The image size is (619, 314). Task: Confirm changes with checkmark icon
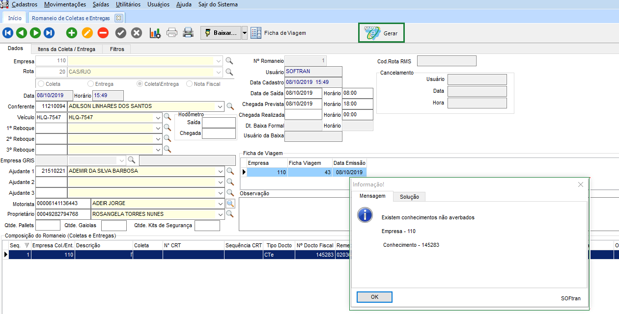click(x=121, y=33)
